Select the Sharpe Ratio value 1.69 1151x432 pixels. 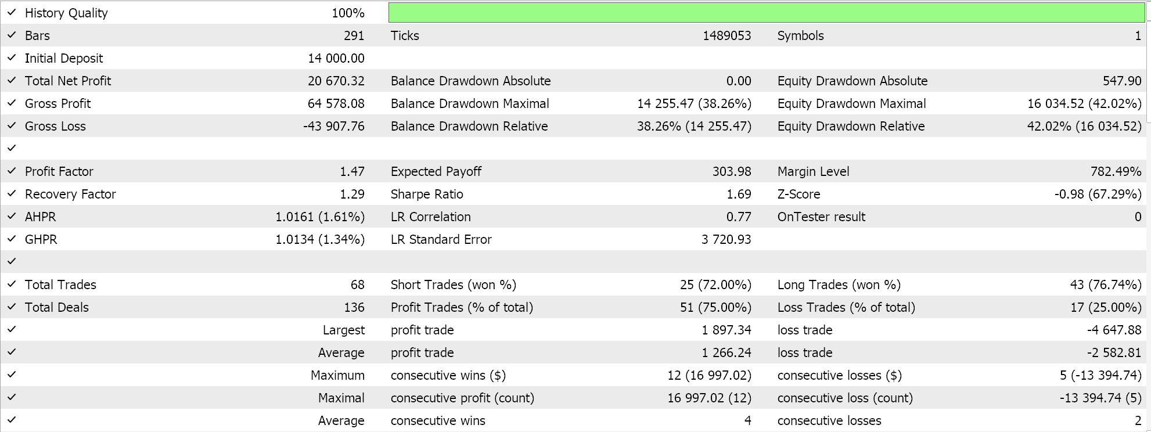738,194
